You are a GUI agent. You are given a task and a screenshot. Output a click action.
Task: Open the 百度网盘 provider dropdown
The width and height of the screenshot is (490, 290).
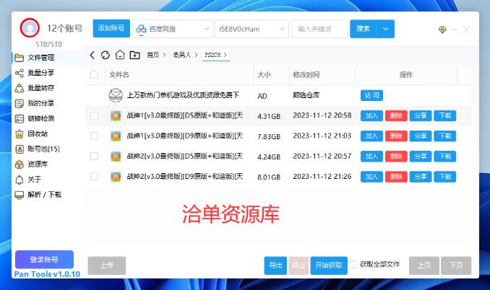[173, 29]
